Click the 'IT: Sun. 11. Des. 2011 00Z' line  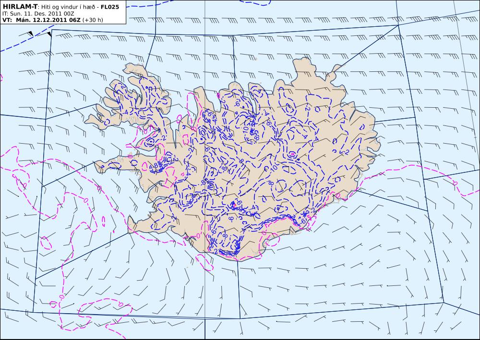(38, 14)
